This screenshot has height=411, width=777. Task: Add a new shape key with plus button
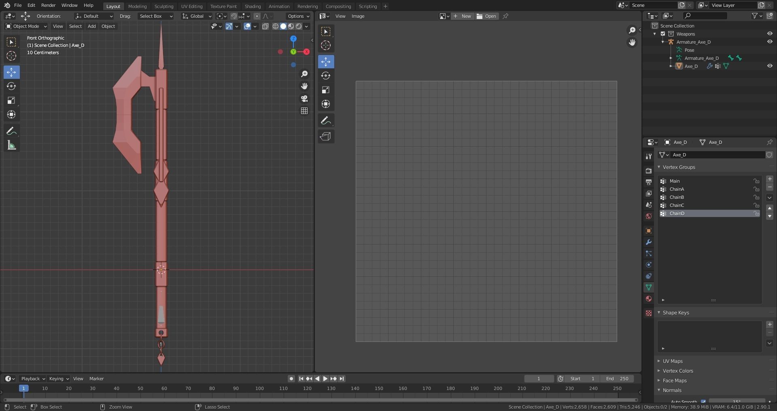(770, 325)
